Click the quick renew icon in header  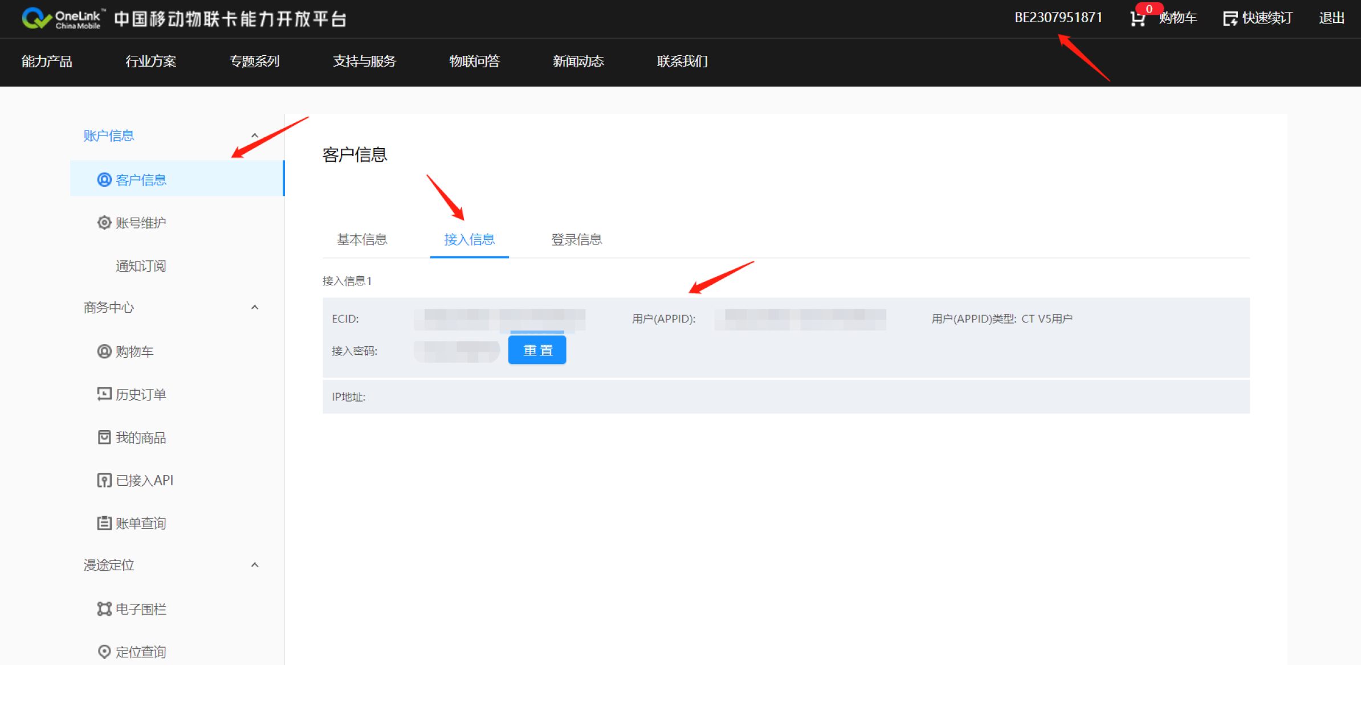pyautogui.click(x=1230, y=19)
